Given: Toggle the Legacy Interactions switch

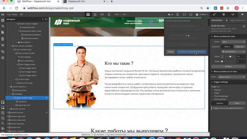Looking at the screenshot, I should (227, 20).
